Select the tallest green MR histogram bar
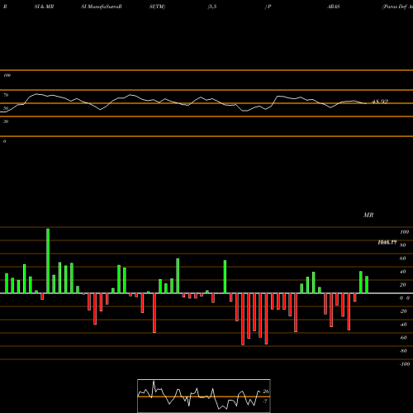The image size is (413, 413). point(48,261)
